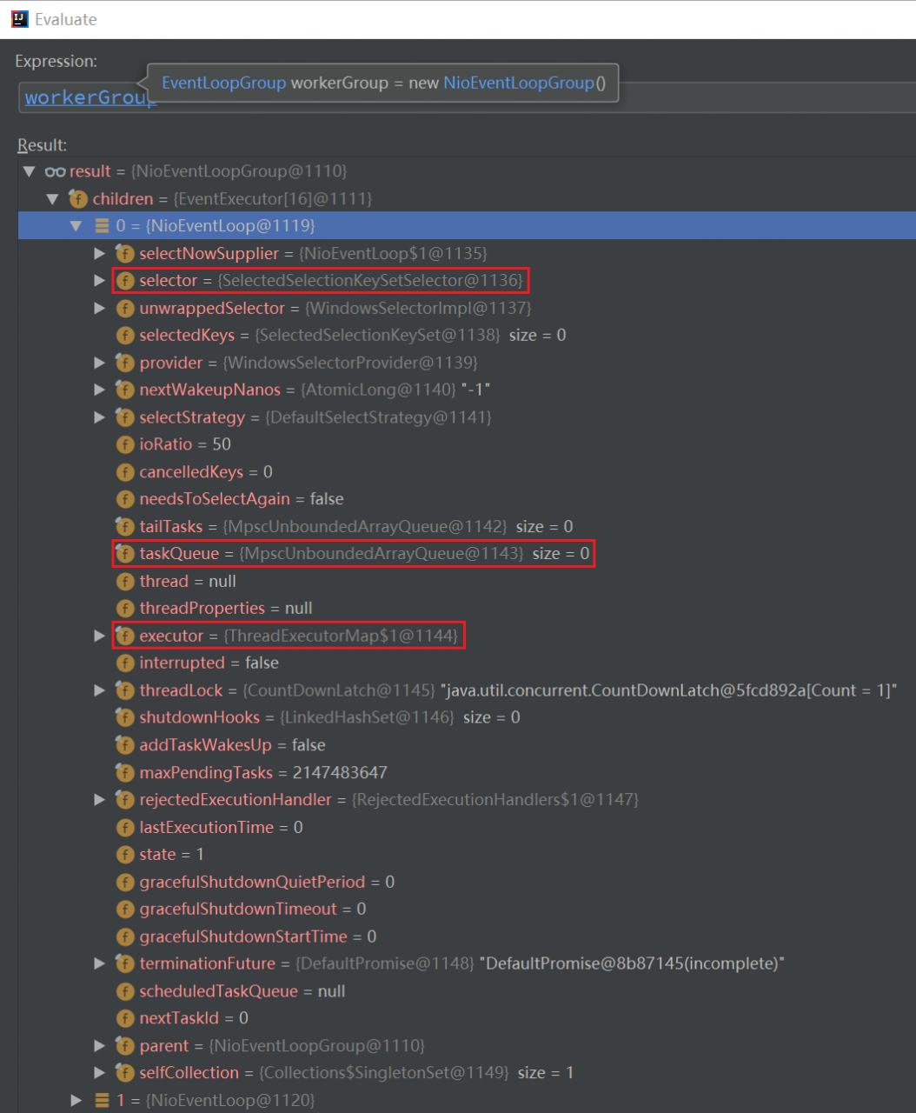Click the IntelliJ logo in Evaluate title bar
The width and height of the screenshot is (916, 1113).
tap(19, 19)
